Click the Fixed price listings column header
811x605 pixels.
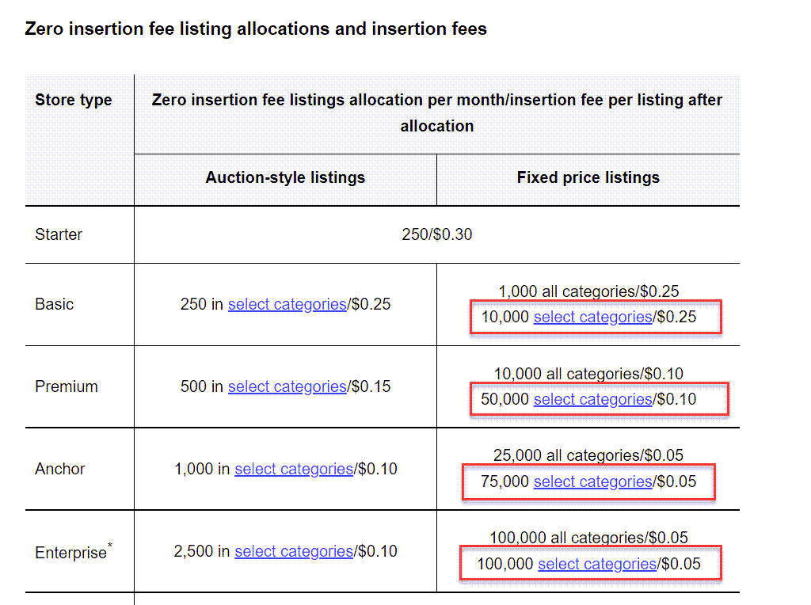588,177
